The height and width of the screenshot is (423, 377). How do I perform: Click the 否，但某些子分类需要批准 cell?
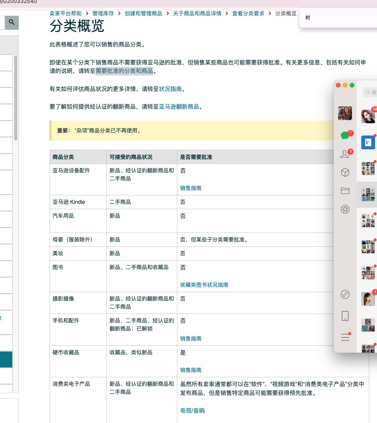[255, 240]
